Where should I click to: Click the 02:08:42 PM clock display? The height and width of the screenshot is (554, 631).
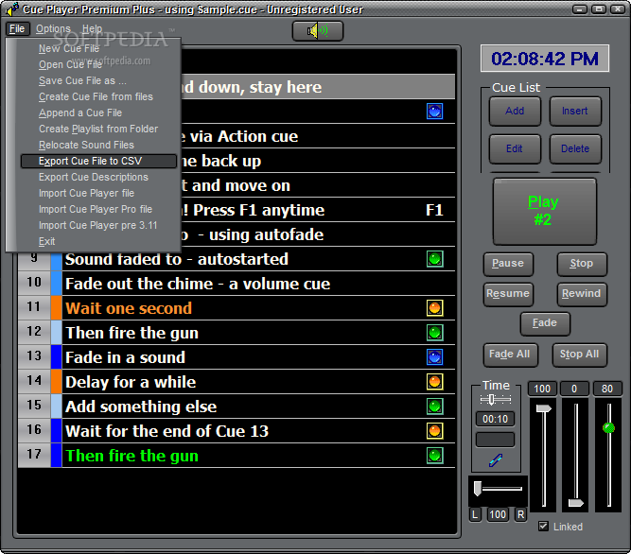coord(545,59)
